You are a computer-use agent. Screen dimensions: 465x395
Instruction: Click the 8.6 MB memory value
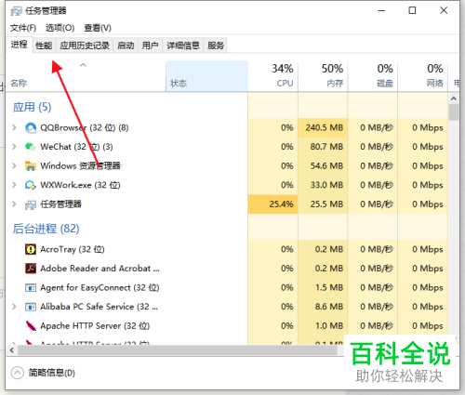(x=329, y=307)
